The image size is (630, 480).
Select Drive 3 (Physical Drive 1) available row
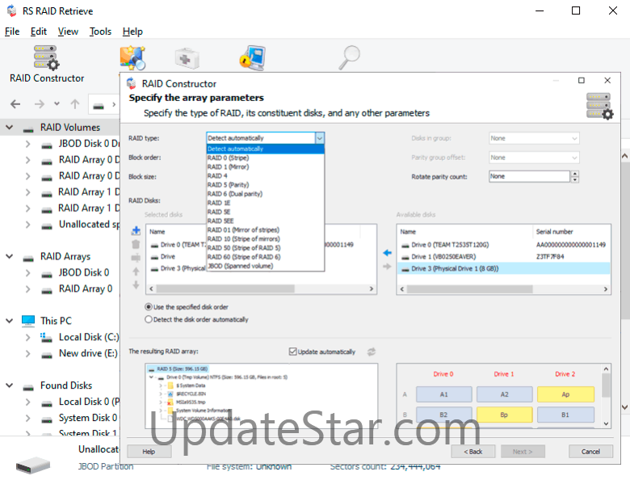503,268
